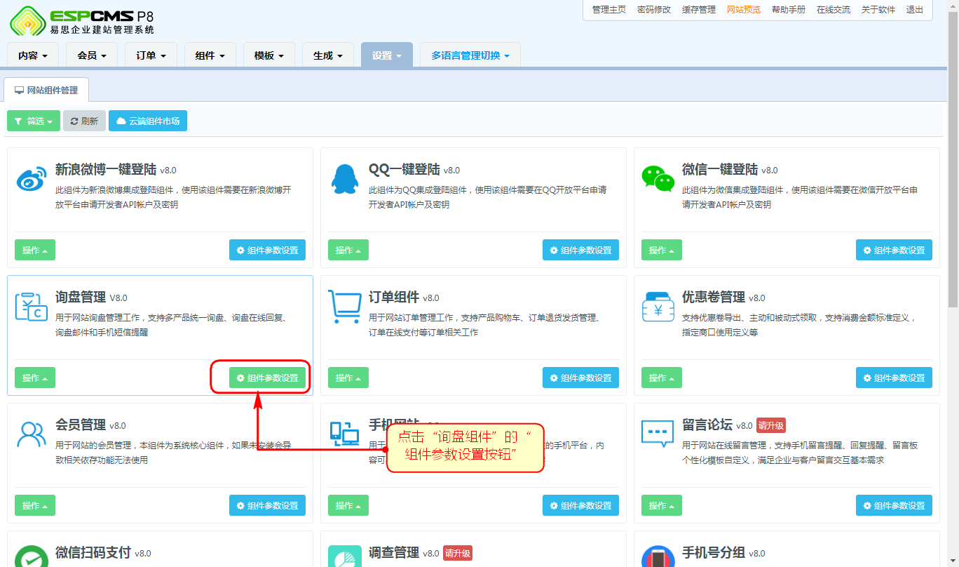
Task: Open the 生成 generate menu
Action: (327, 55)
